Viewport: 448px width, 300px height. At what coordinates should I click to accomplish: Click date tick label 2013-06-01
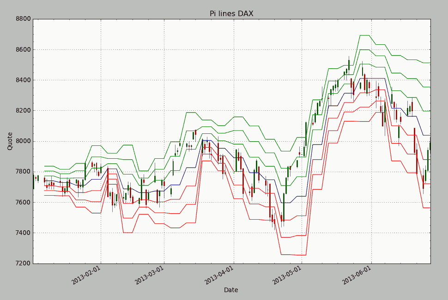[x=357, y=275]
